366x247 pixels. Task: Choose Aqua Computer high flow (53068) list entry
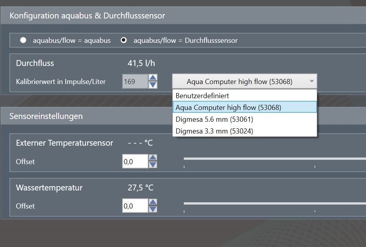245,107
